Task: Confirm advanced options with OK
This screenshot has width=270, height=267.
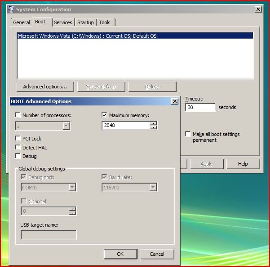Action: tap(120, 254)
